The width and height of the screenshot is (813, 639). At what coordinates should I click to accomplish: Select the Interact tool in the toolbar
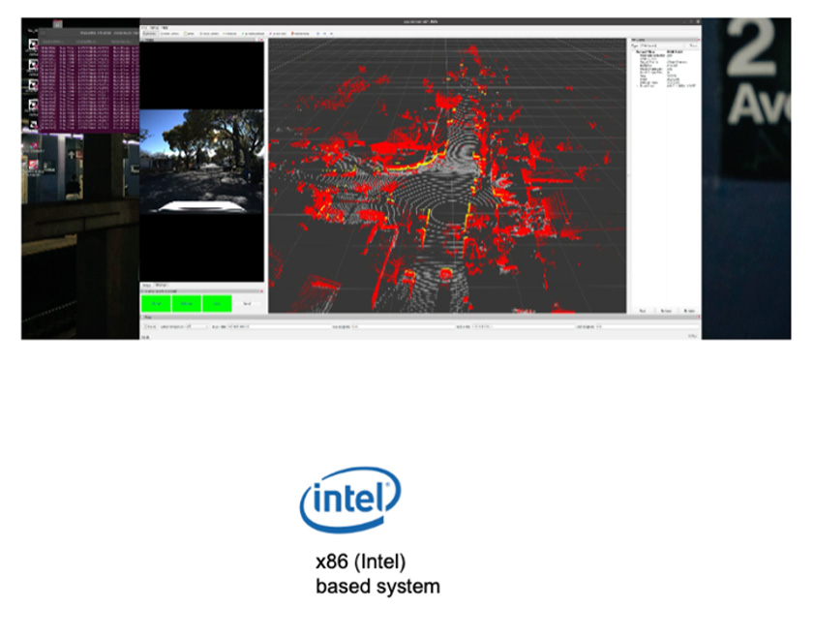click(151, 33)
